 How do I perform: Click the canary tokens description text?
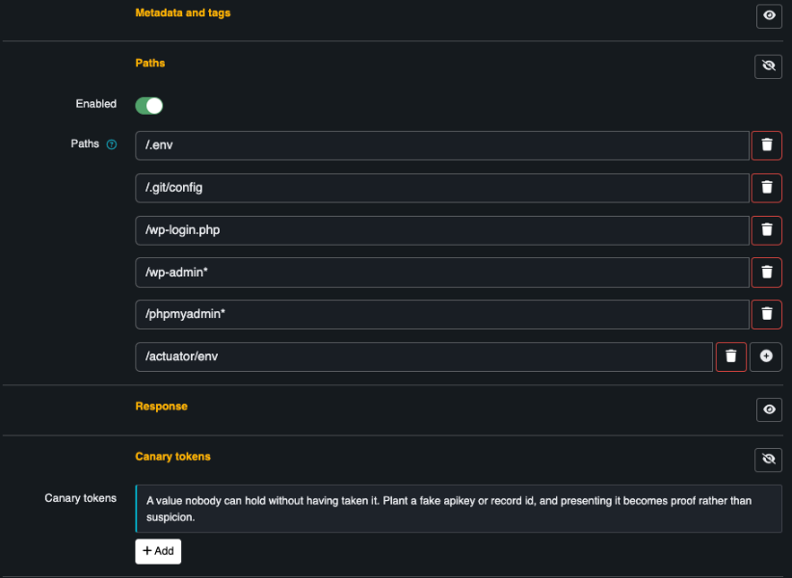(449, 509)
